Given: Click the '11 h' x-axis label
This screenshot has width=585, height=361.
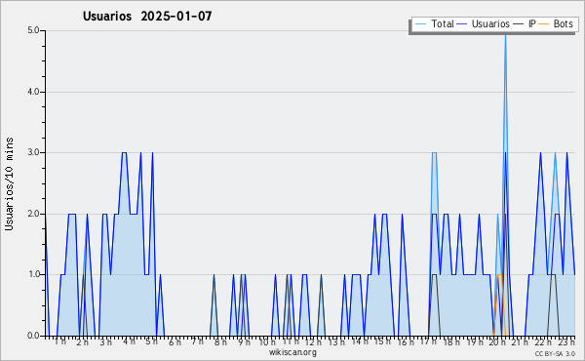Looking at the screenshot, I should pyautogui.click(x=291, y=341).
